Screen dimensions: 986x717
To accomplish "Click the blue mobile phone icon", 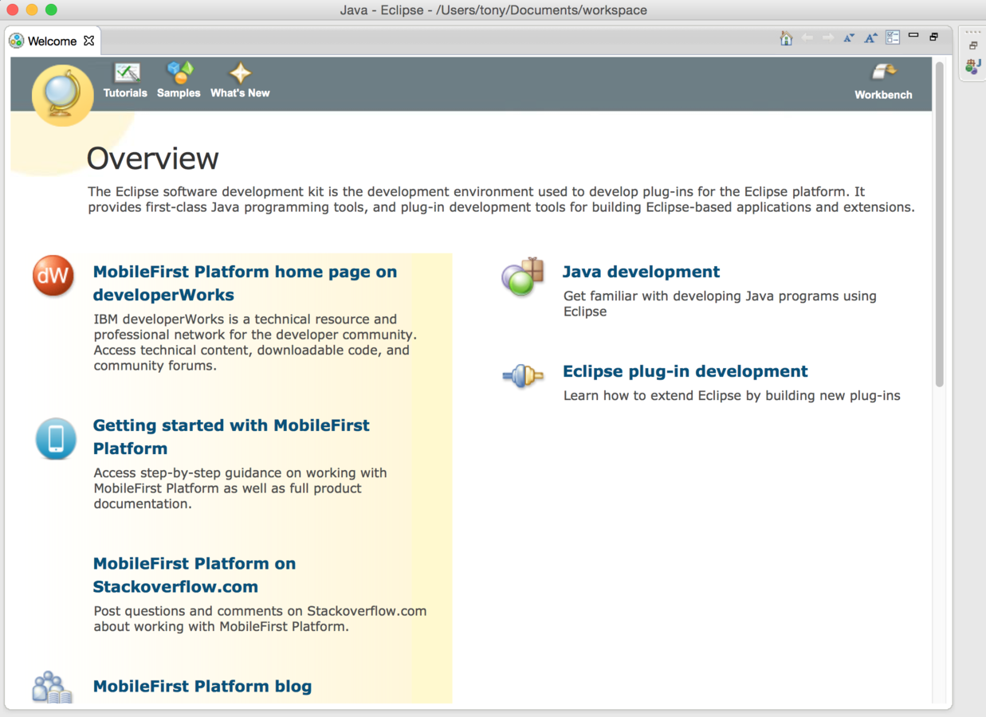I will click(56, 439).
